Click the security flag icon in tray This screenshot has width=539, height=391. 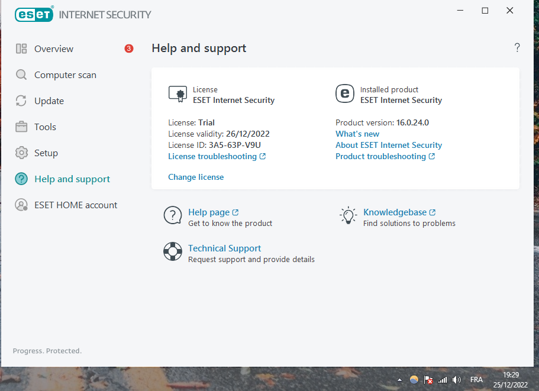point(428,380)
